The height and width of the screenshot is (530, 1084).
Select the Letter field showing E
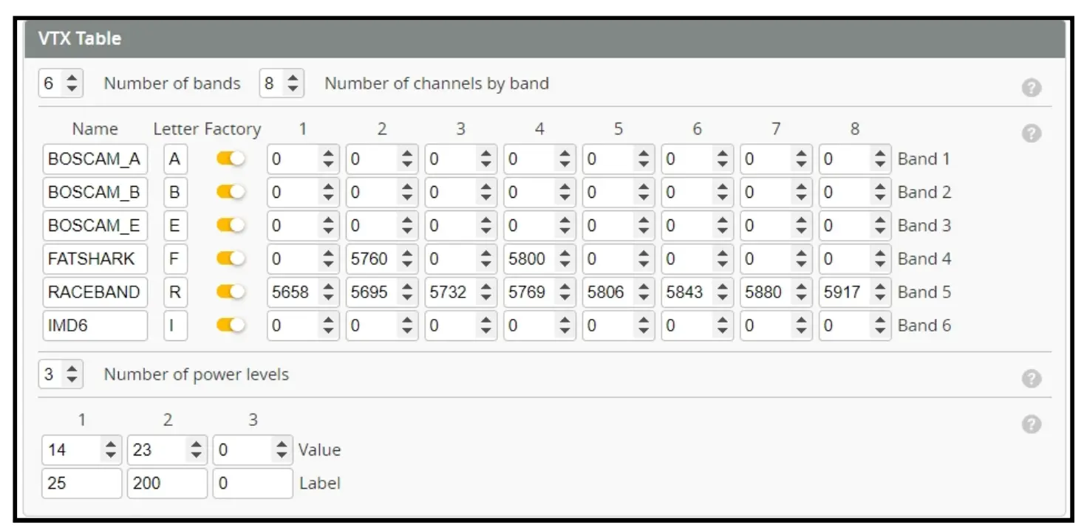coord(175,225)
